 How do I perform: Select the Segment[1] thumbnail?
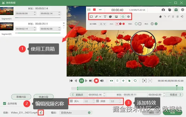tap(7, 11)
